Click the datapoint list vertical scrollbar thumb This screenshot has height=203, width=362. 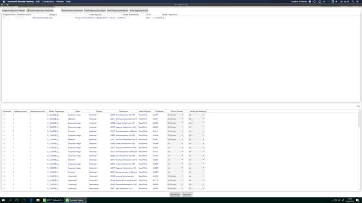point(359,120)
